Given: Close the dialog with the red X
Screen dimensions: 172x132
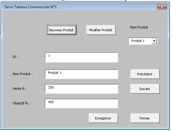Looking at the screenshot, I should [x=162, y=7].
